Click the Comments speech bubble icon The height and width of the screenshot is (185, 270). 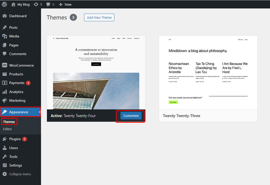point(7,54)
